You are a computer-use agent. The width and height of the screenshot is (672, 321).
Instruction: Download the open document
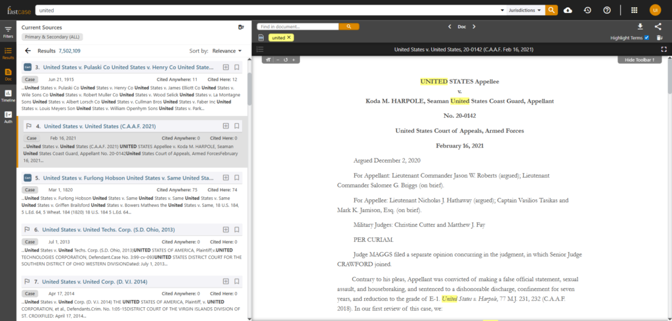pos(640,27)
